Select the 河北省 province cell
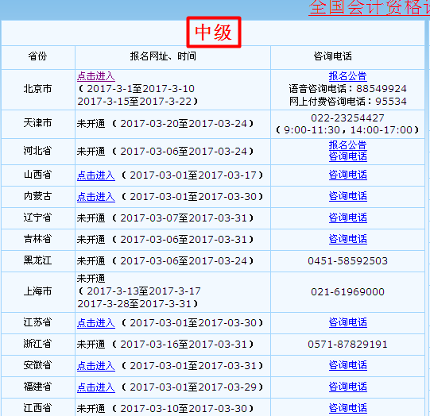Image resolution: width=430 pixels, height=416 pixels. (37, 151)
